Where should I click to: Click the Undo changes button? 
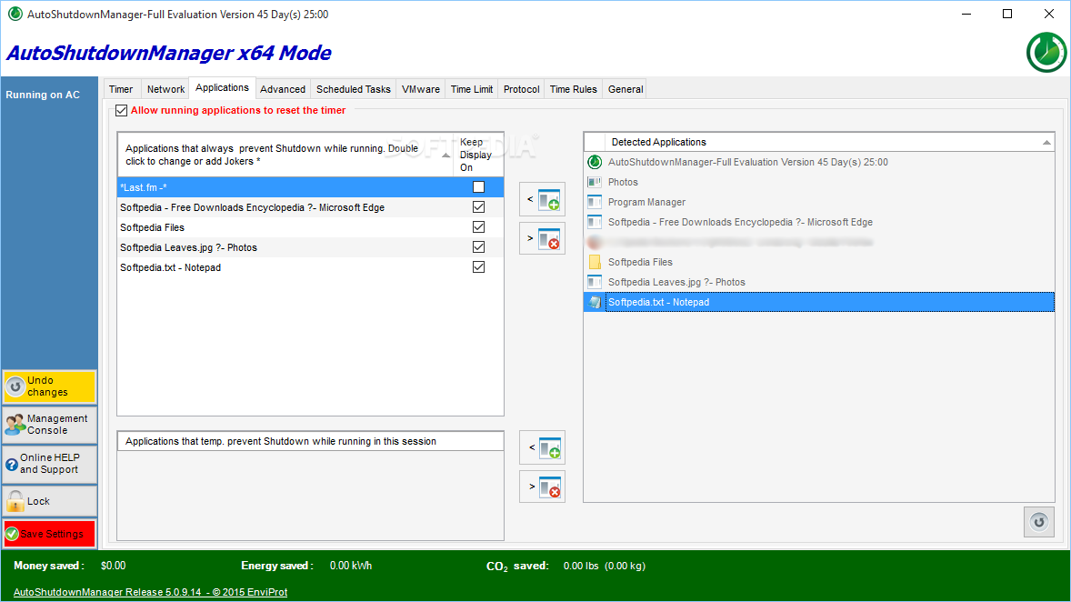(49, 386)
